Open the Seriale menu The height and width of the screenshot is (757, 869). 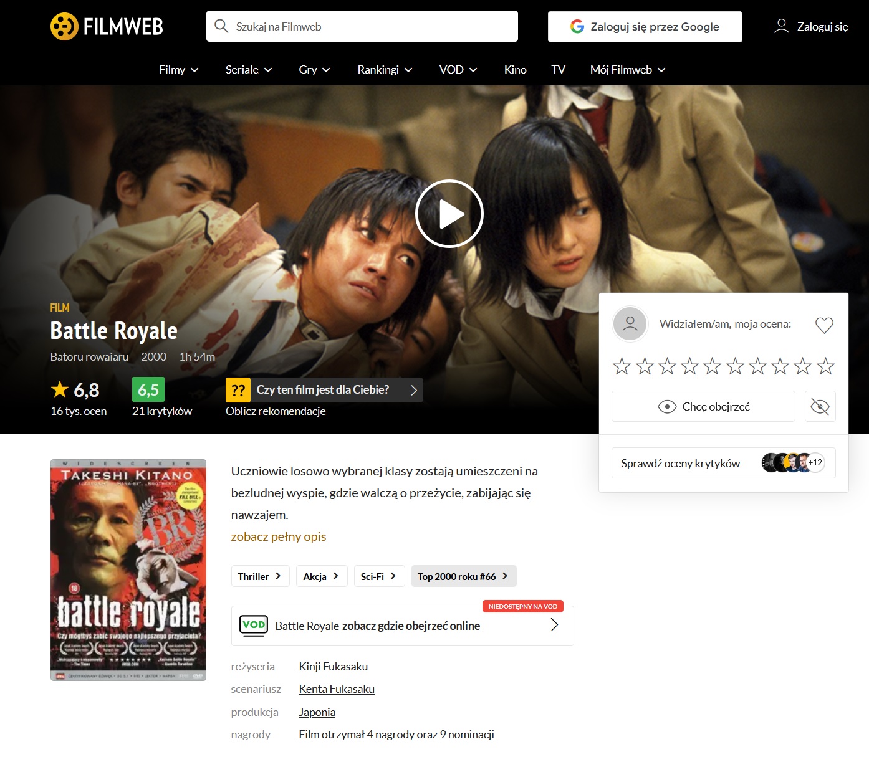point(249,70)
